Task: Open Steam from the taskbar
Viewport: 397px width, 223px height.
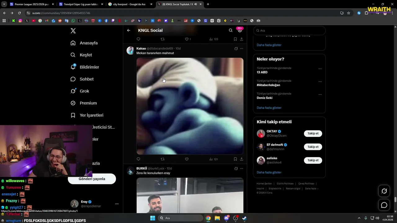Action: (x=244, y=218)
